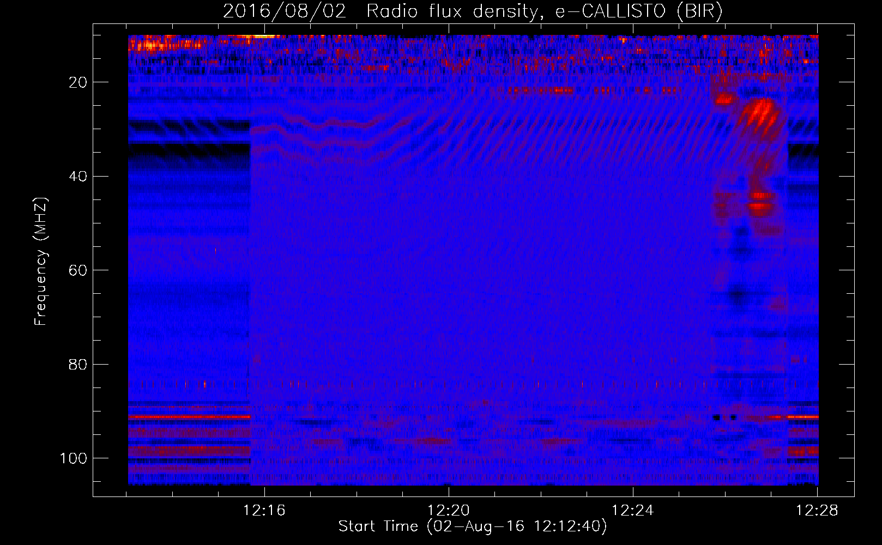Click the 'Frequency (MHZ)' y-axis label
Image resolution: width=882 pixels, height=545 pixels.
click(x=41, y=262)
